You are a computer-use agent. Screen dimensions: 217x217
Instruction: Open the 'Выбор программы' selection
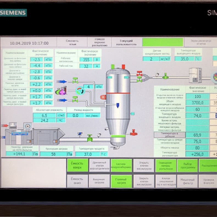pyautogui.click(x=187, y=166)
